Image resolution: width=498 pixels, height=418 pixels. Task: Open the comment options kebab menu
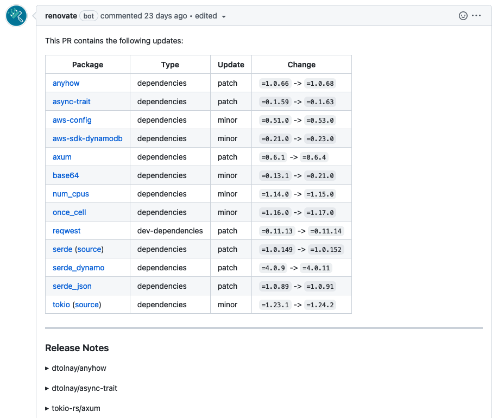[x=476, y=16]
